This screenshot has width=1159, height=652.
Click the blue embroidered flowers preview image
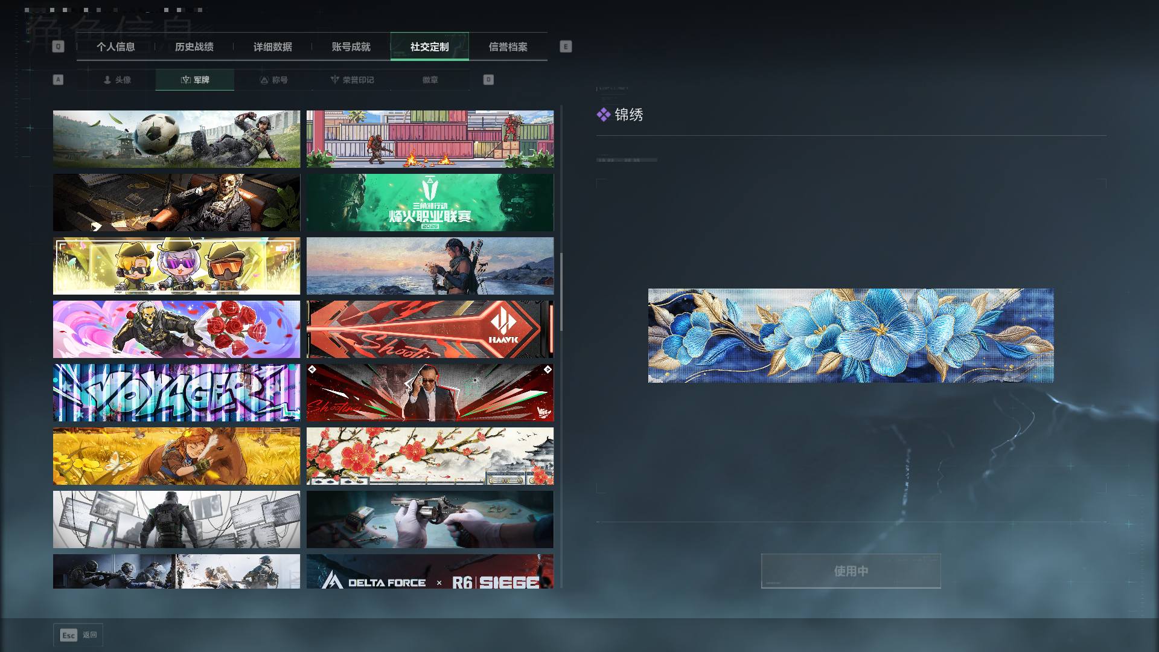pos(851,336)
